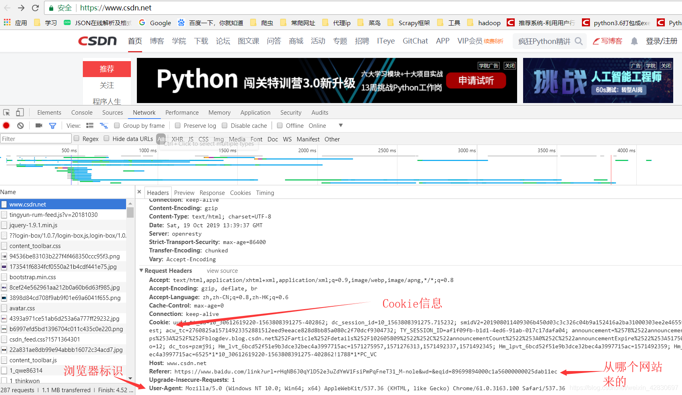Viewport: 682px width, 395px height.
Task: Open the Sources panel
Action: [112, 113]
